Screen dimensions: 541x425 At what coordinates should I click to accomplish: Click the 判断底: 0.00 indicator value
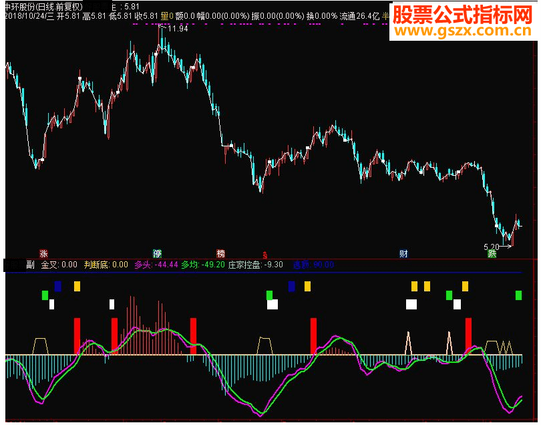(x=106, y=265)
